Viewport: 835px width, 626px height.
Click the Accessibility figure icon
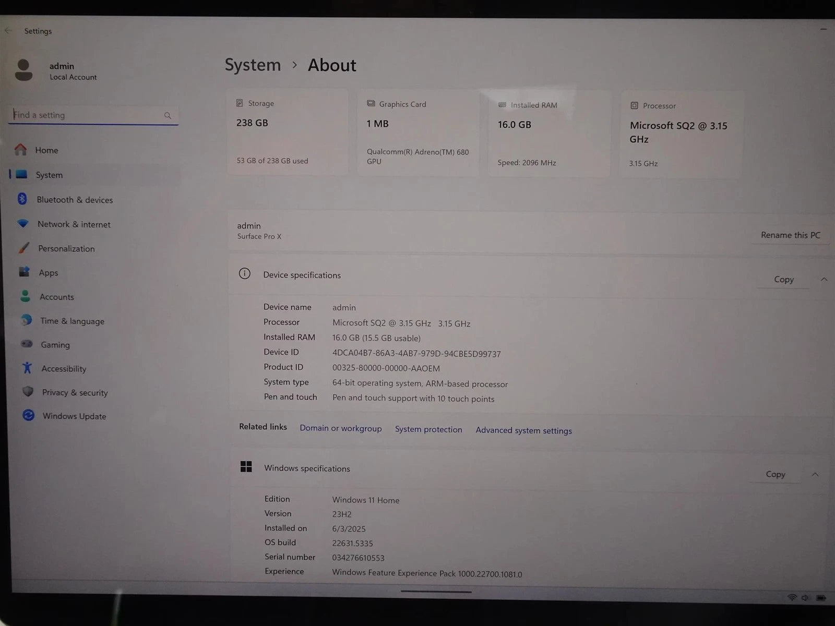(27, 368)
